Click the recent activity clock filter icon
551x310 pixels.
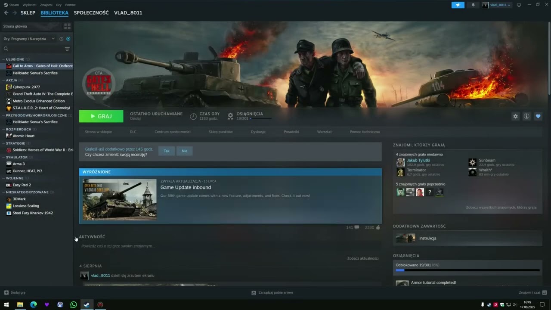pos(61,39)
